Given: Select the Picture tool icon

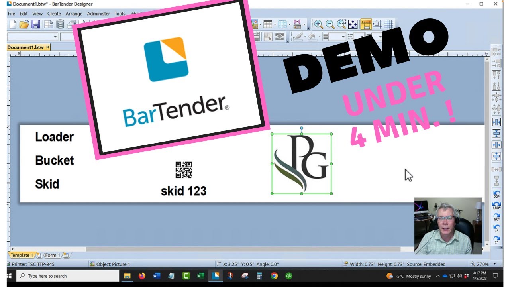Looking at the screenshot, I should pos(255,24).
